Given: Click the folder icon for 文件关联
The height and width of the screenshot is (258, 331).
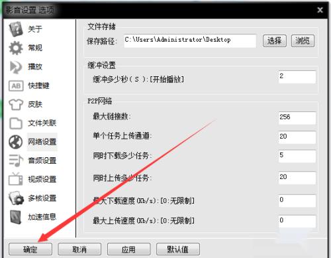Looking at the screenshot, I should (16, 123).
